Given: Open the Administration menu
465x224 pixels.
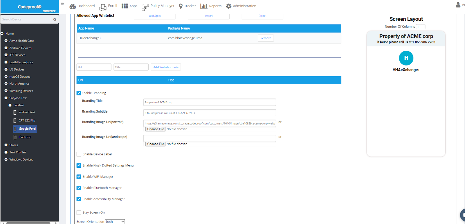Looking at the screenshot, I should [244, 6].
